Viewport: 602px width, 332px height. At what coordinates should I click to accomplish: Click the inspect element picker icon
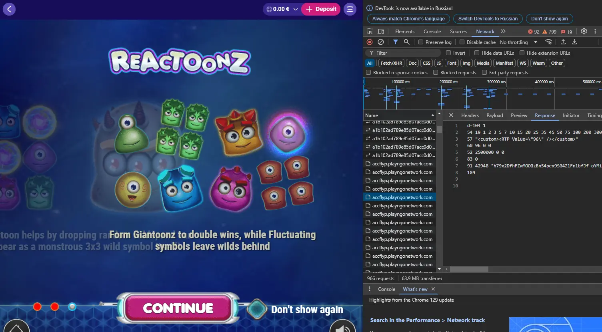tap(370, 31)
